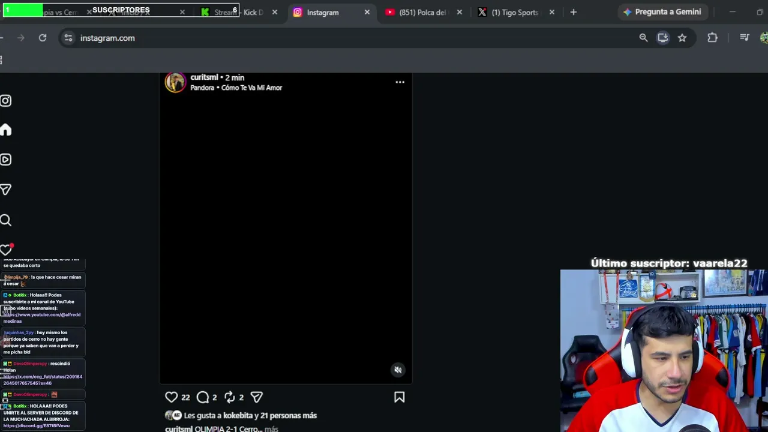Close the Tigo Sports tab

tap(552, 12)
